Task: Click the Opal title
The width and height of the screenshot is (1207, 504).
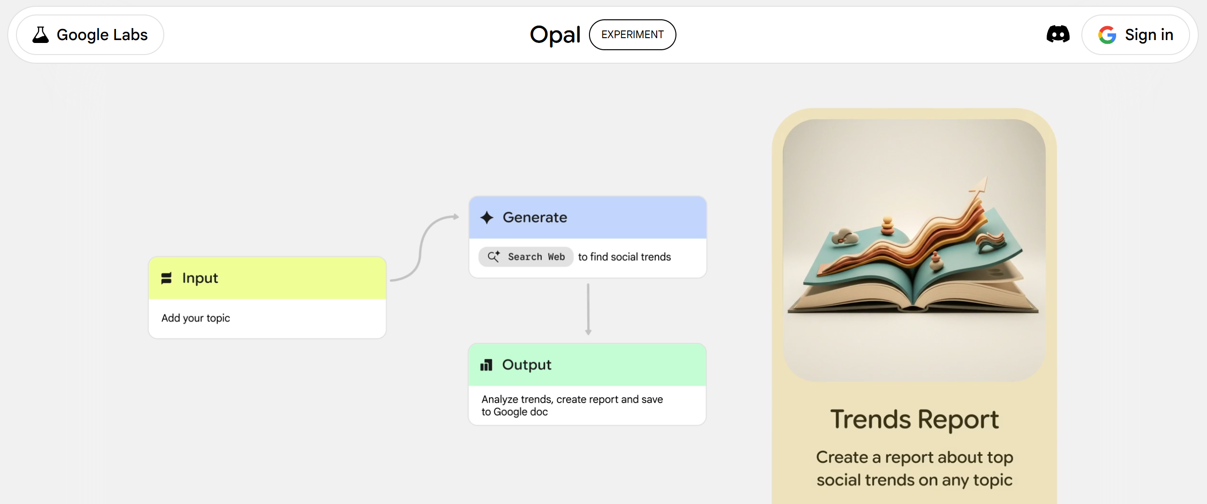Action: click(555, 35)
